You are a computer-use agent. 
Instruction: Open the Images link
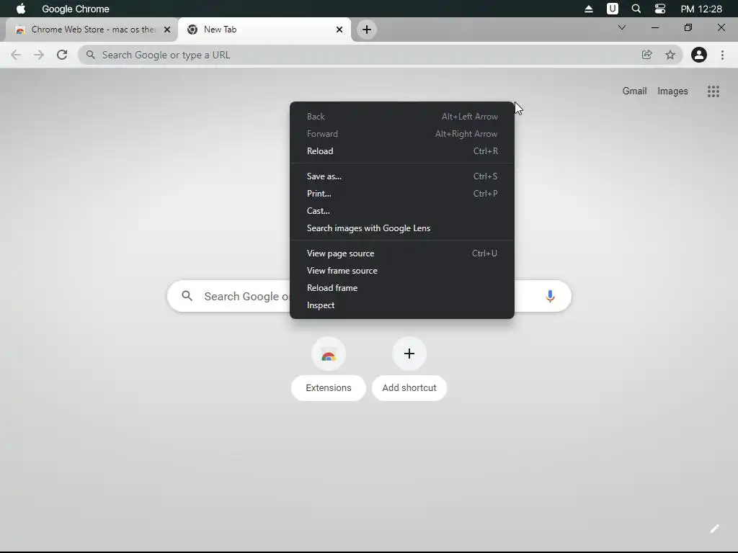pos(672,91)
